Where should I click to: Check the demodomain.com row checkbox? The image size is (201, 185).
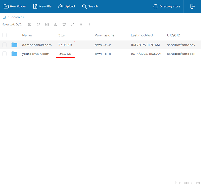coord(4,45)
